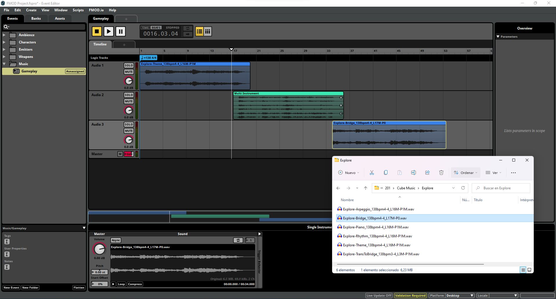
Task: Toggle the looping instrument icon in Sound deck
Action: (238, 240)
